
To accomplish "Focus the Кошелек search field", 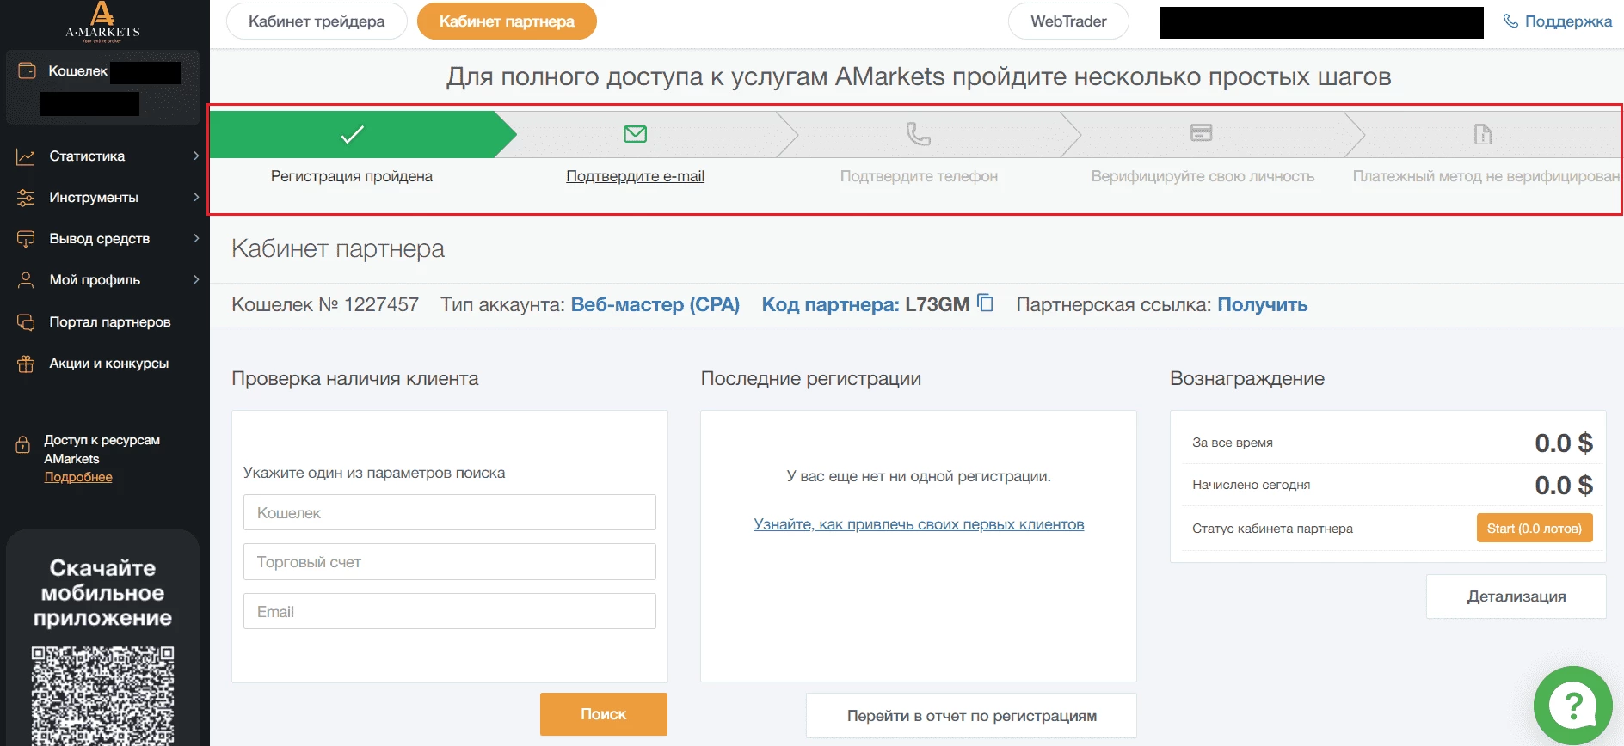I will 450,513.
